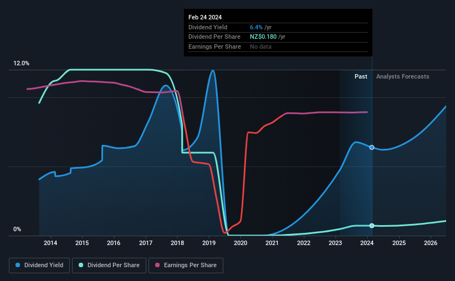The image size is (455, 281).
Task: Select the teal dividend per share data point marker
Action: tap(372, 226)
